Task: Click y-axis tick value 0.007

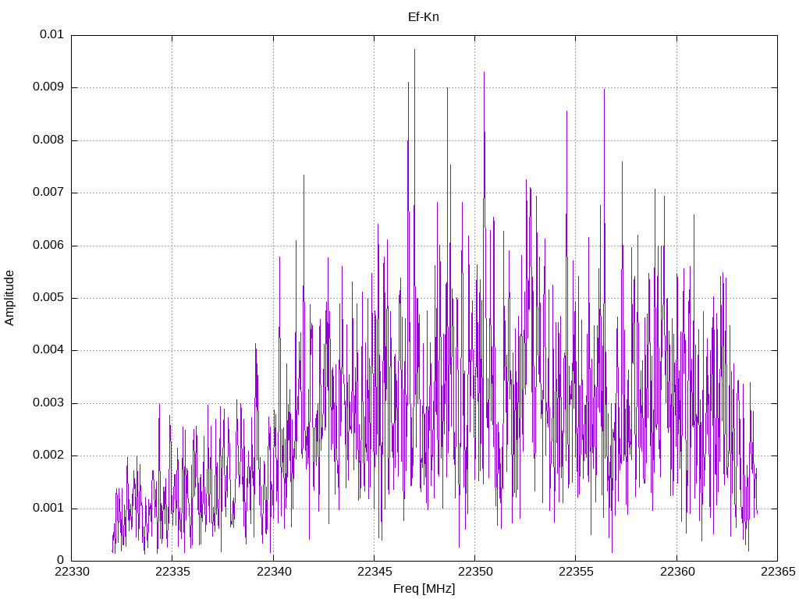Action: (48, 193)
